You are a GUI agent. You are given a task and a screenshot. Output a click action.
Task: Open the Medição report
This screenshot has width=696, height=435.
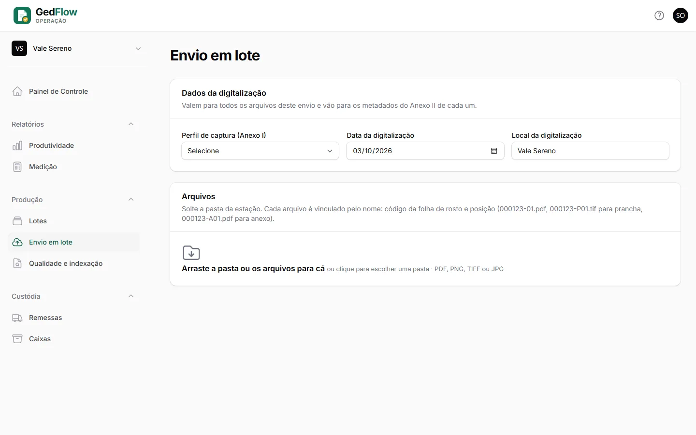tap(73, 167)
